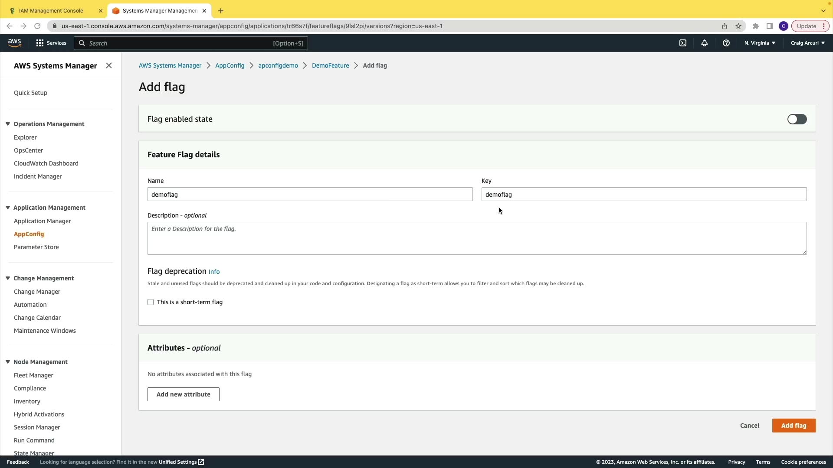Collapse the Operations Management section
This screenshot has height=468, width=833.
coord(8,124)
